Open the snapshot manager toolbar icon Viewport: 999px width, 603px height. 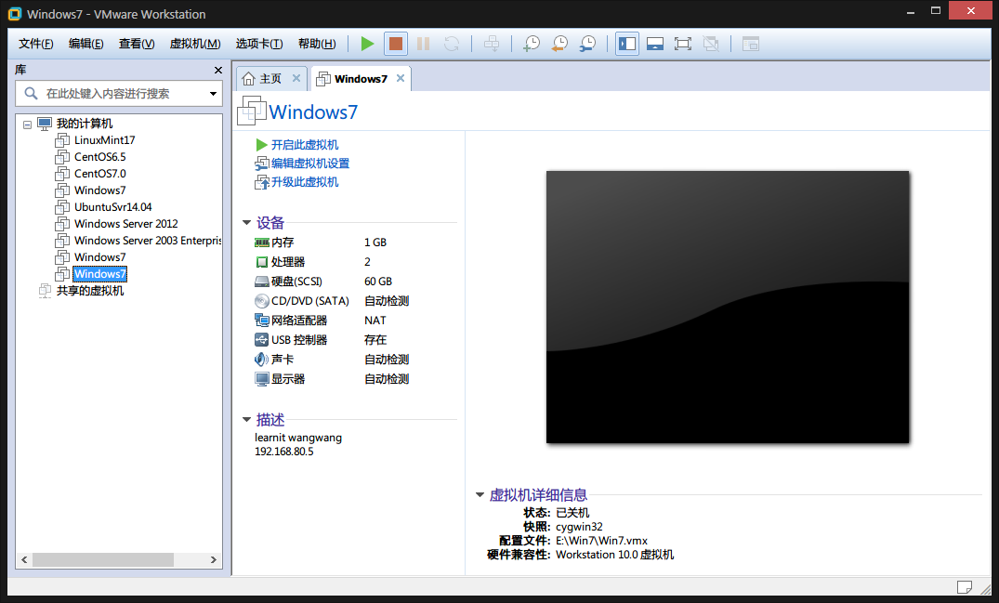587,44
